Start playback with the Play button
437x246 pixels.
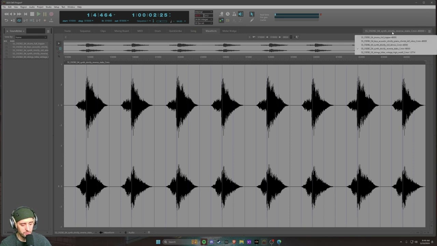(x=39, y=14)
